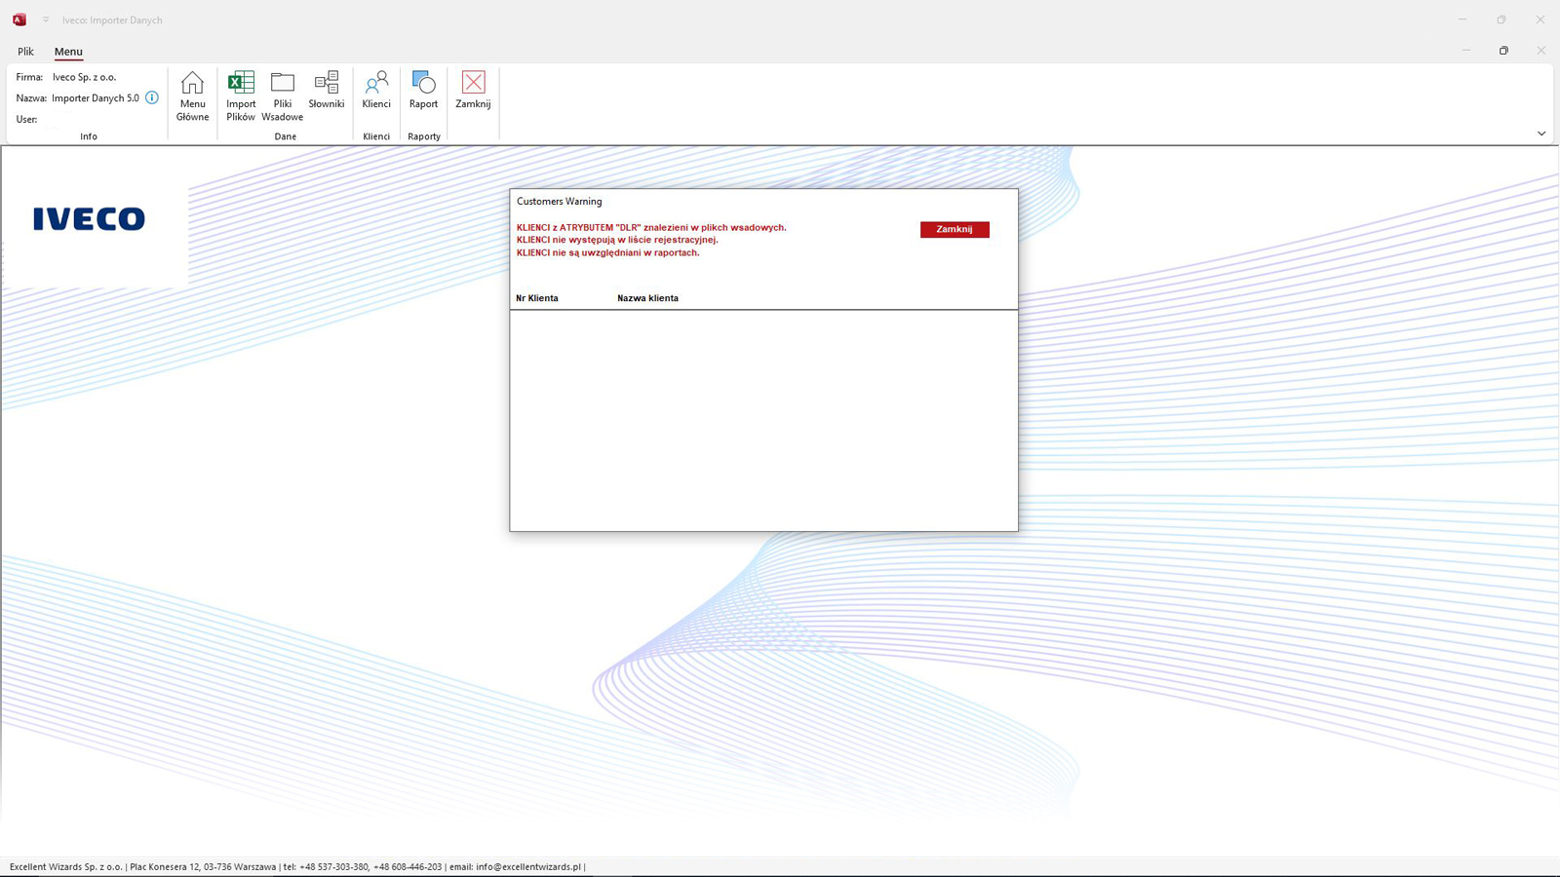Click the IVECO logo
This screenshot has height=877, width=1560.
tap(89, 219)
